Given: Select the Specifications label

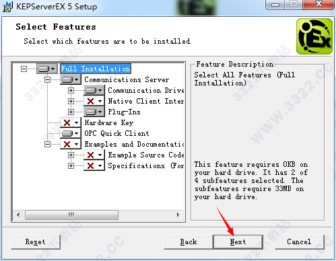Looking at the screenshot, I should pos(146,165).
